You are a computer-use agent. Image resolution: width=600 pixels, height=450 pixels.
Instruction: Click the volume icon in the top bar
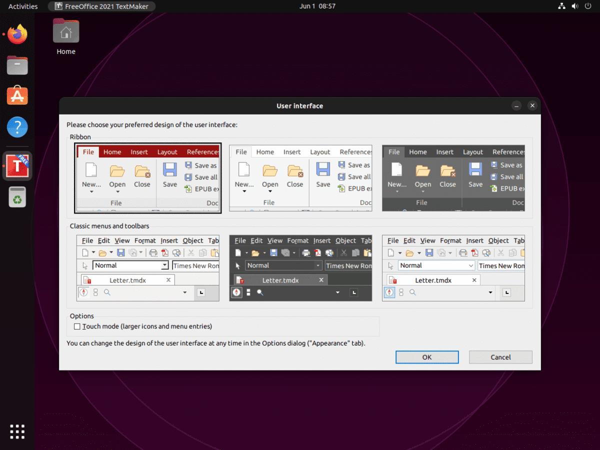[x=575, y=6]
